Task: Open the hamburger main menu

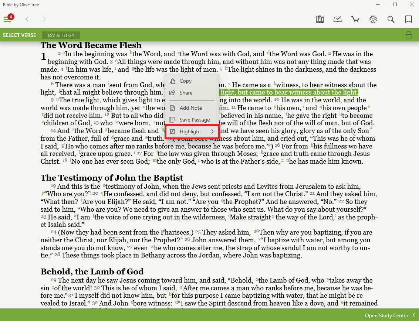Action: (x=7, y=19)
